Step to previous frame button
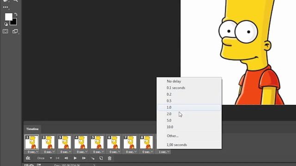The image size is (296, 166). pyautogui.click(x=66, y=158)
